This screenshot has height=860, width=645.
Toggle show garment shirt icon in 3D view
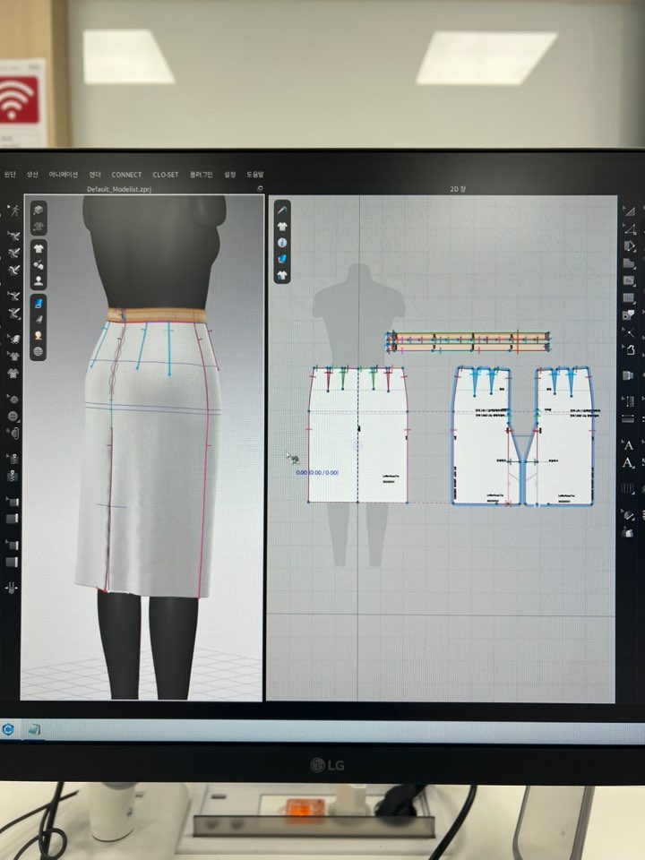[39, 249]
